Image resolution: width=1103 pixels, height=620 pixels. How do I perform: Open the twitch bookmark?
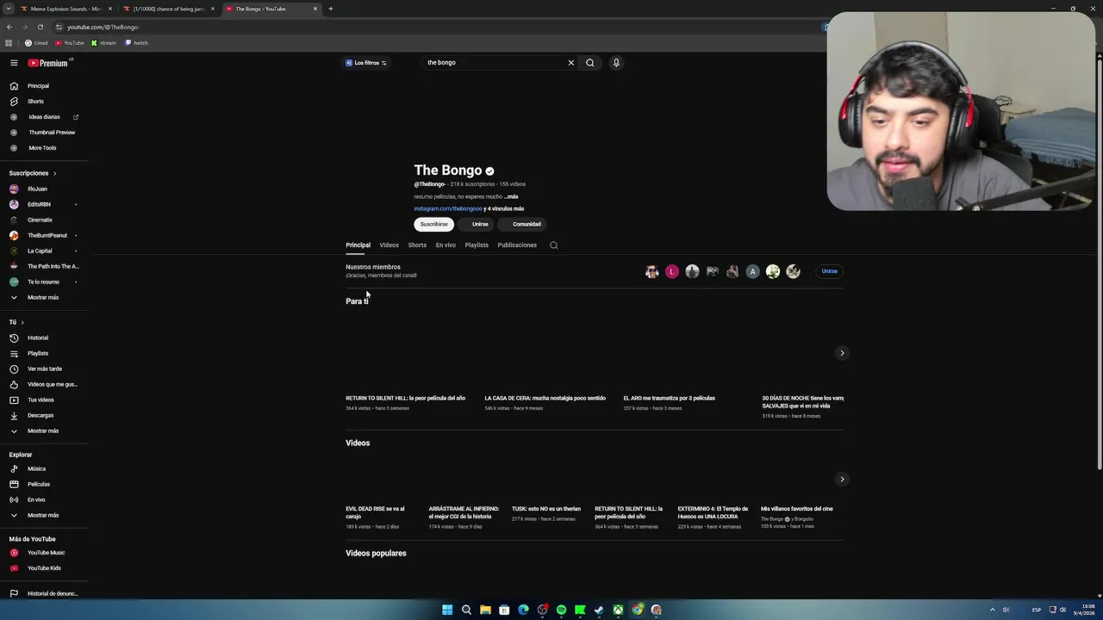click(x=136, y=43)
